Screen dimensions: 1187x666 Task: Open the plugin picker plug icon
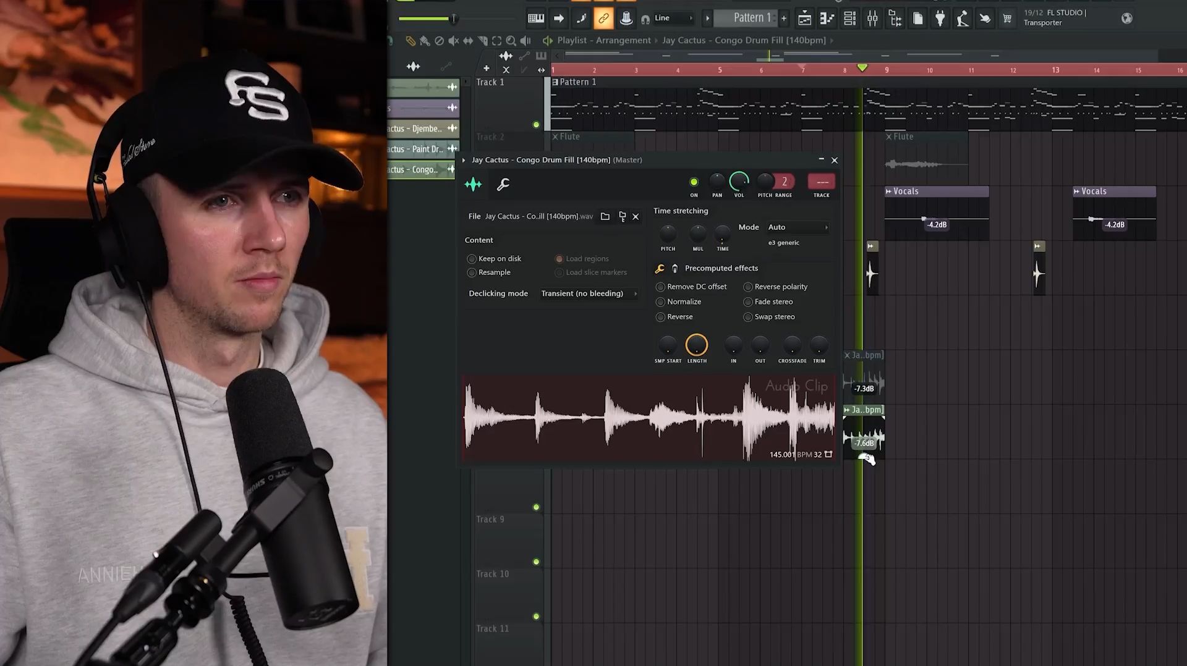click(x=940, y=19)
